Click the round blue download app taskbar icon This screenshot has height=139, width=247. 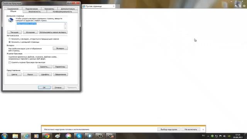coord(90,136)
